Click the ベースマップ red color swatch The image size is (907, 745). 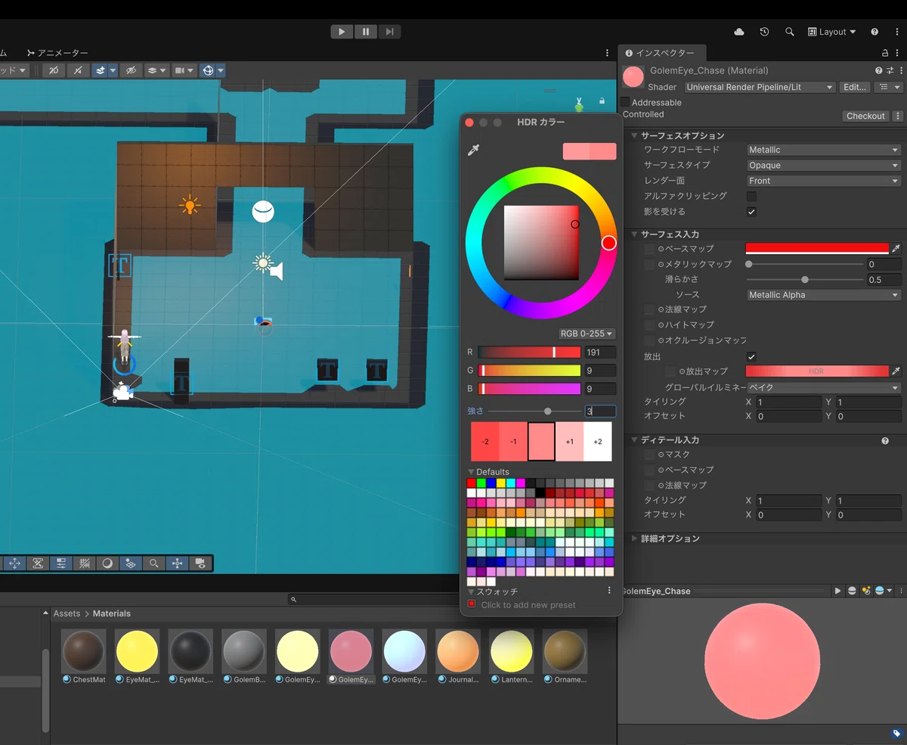pos(817,248)
